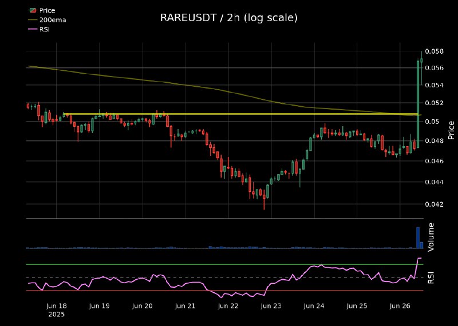Click the 0.046 price axis label
The height and width of the screenshot is (326, 458).
(x=434, y=161)
